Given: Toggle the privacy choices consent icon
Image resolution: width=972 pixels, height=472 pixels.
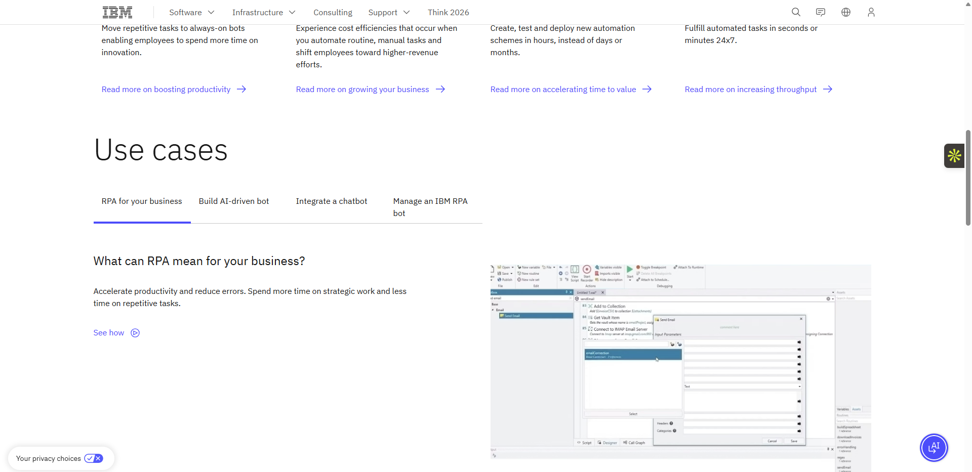Looking at the screenshot, I should pyautogui.click(x=93, y=458).
